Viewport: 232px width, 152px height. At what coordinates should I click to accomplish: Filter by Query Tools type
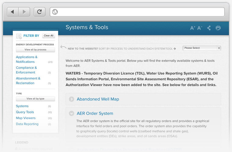click(x=25, y=112)
